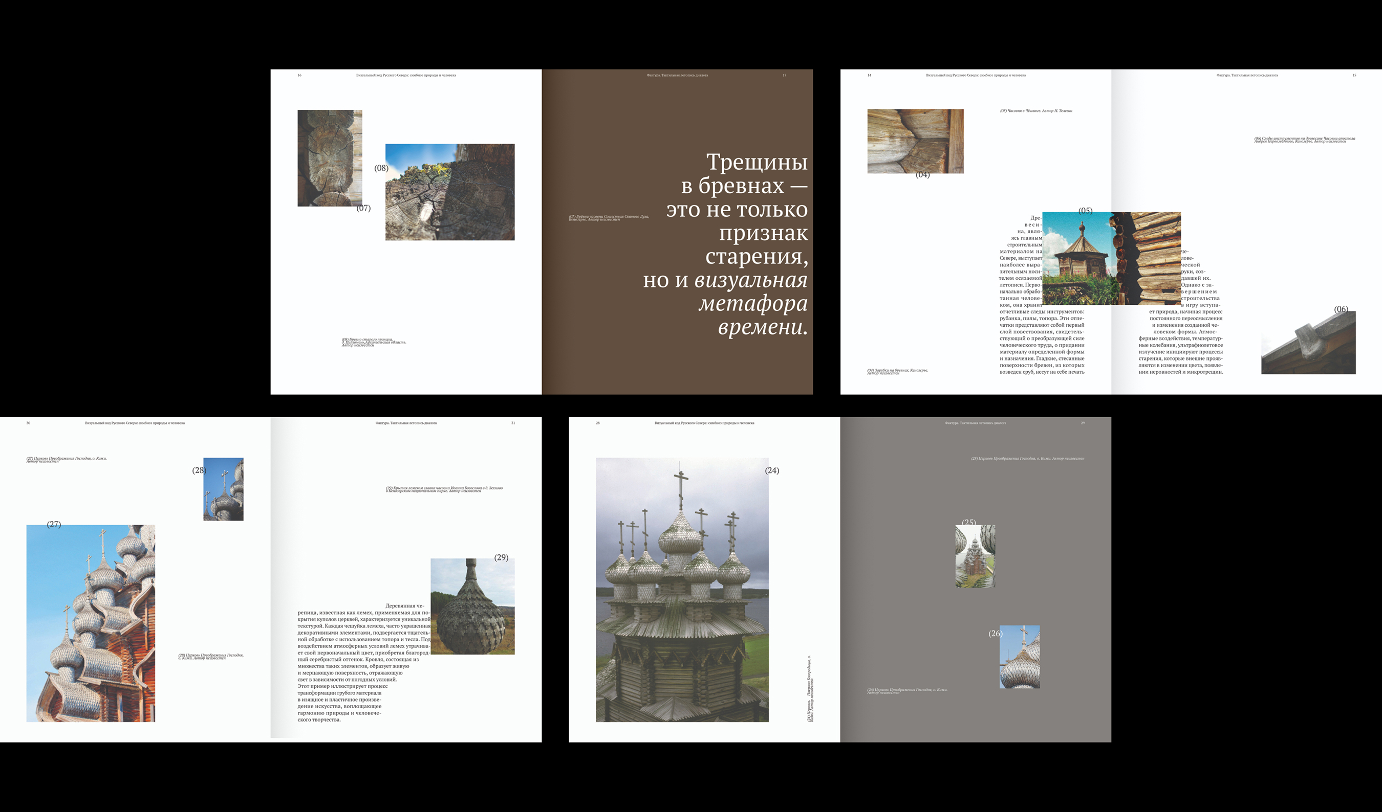Click the dome photo (26) on gray page
This screenshot has height=812, width=1382.
pyautogui.click(x=1020, y=657)
